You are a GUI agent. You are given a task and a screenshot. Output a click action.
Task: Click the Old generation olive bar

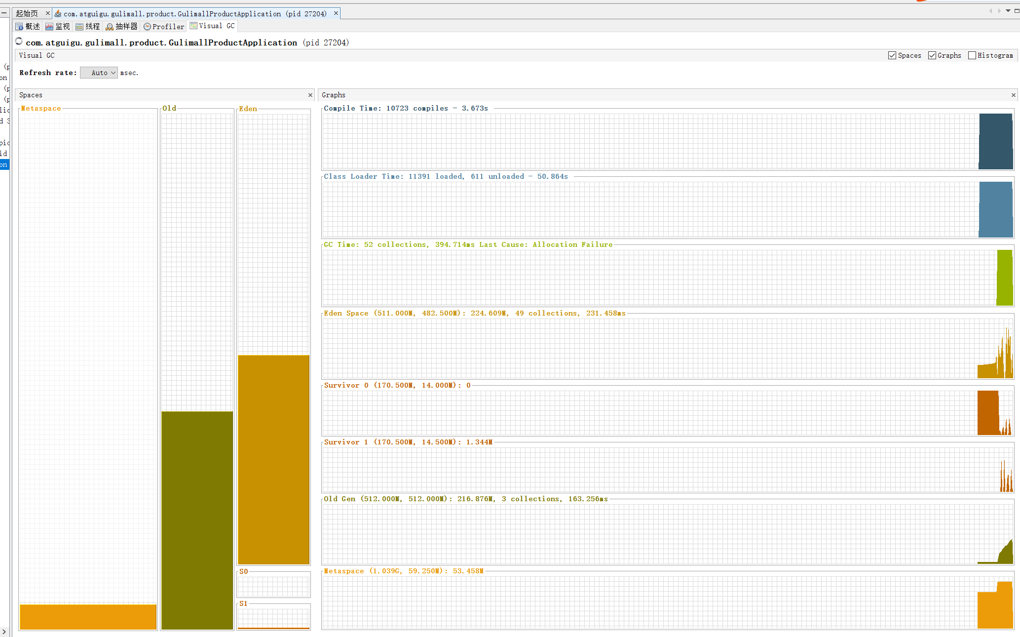[197, 519]
